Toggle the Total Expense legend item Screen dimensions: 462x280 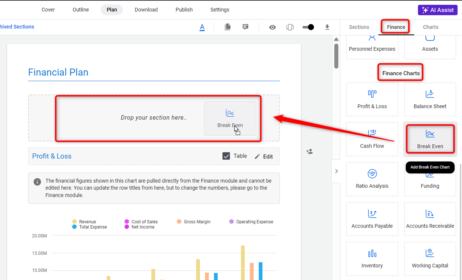pos(89,227)
